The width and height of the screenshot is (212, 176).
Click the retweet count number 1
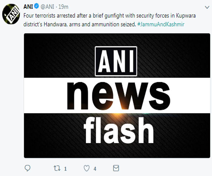coord(66,169)
